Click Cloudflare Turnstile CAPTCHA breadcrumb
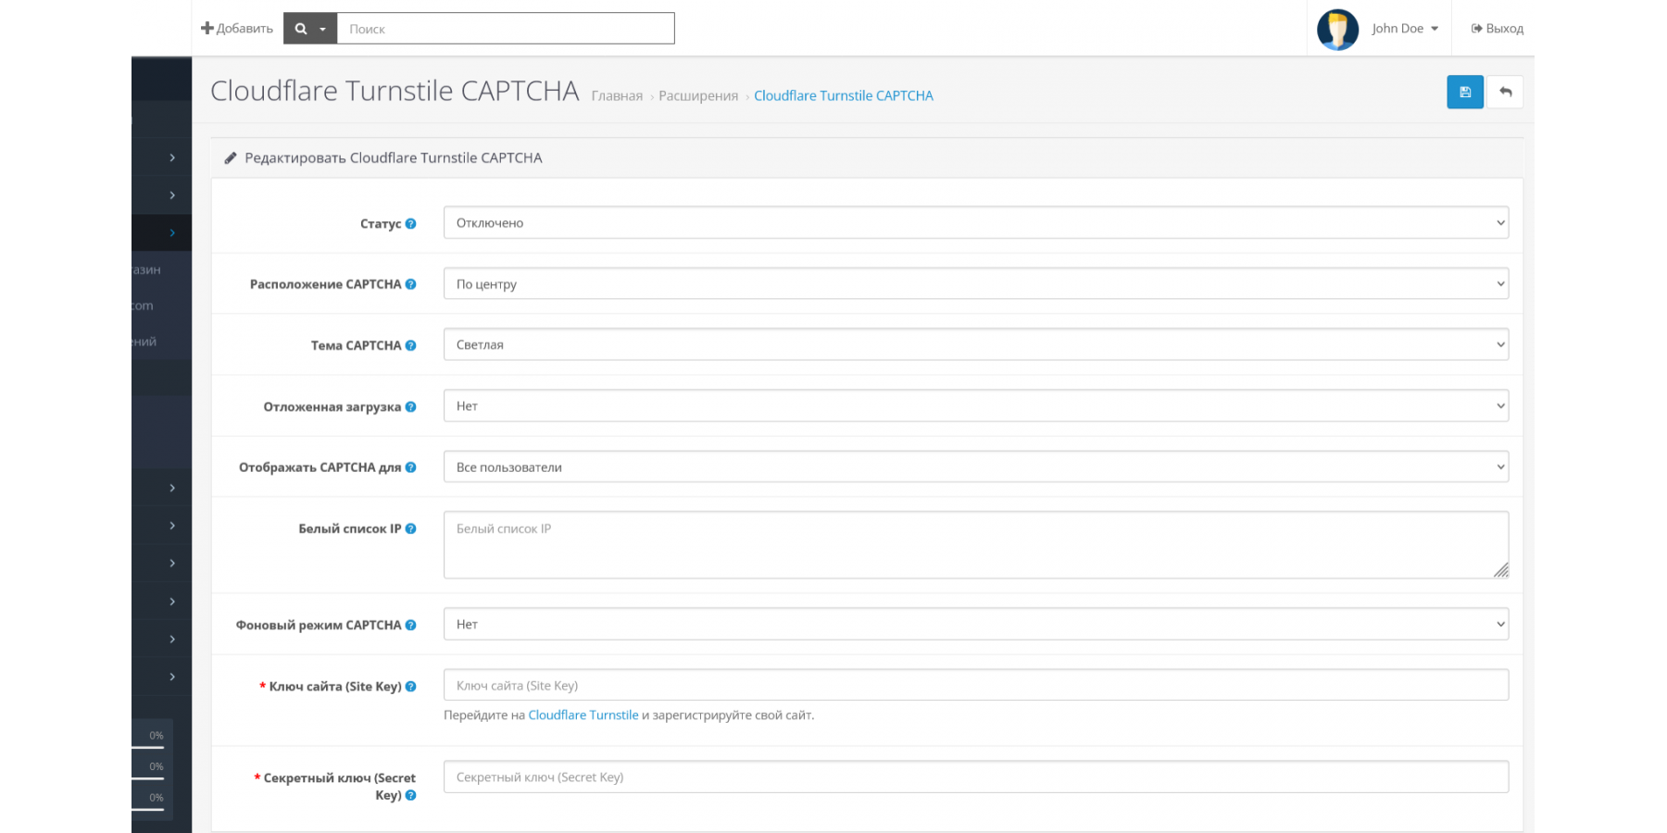Screen dimensions: 1667x833 click(x=844, y=96)
